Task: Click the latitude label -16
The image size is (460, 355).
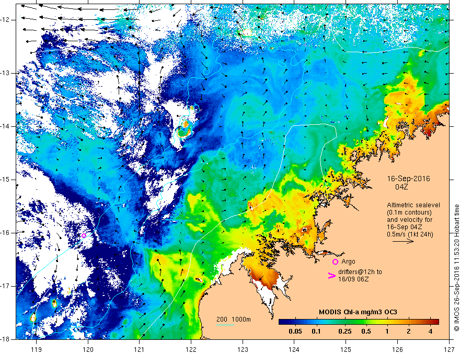Action: [x=5, y=233]
